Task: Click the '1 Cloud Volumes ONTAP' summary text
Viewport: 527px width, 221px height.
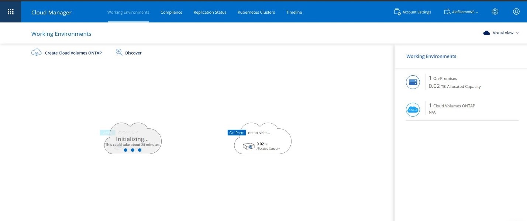Action: pyautogui.click(x=452, y=106)
